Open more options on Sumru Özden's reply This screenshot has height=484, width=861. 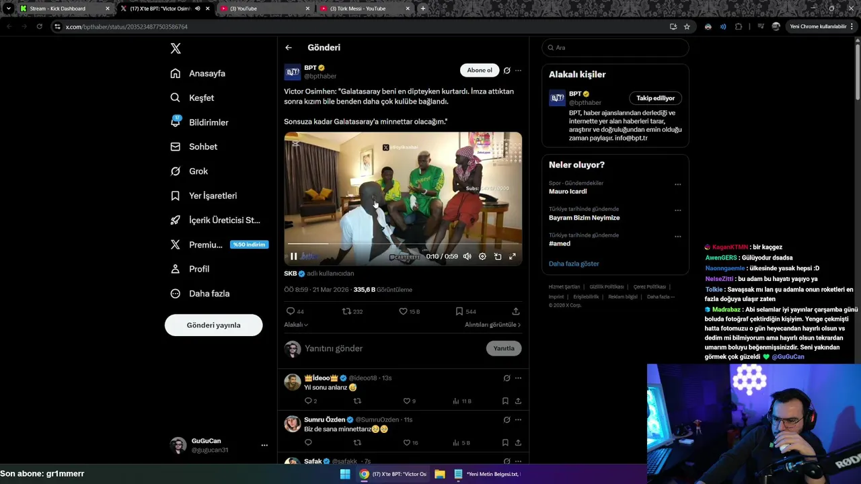(518, 419)
